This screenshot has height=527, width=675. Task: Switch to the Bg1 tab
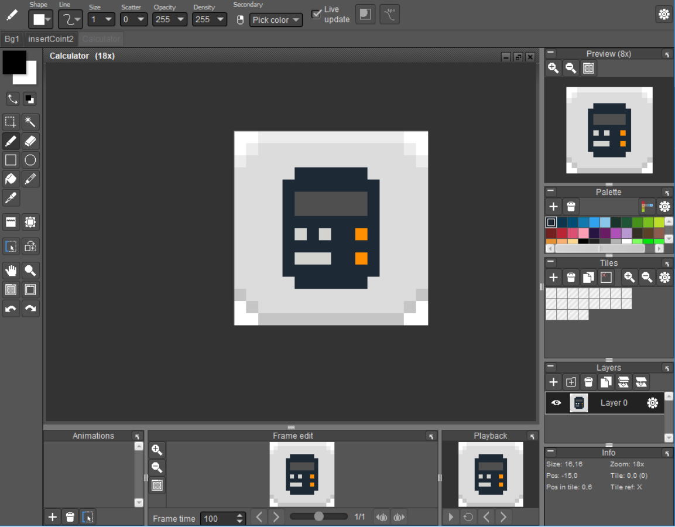tap(12, 39)
